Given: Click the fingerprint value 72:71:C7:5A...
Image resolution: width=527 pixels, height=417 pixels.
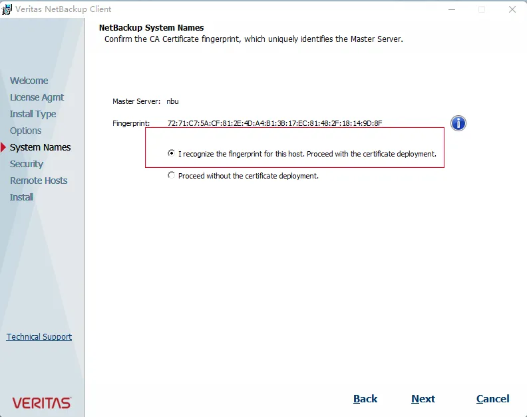Looking at the screenshot, I should [275, 123].
